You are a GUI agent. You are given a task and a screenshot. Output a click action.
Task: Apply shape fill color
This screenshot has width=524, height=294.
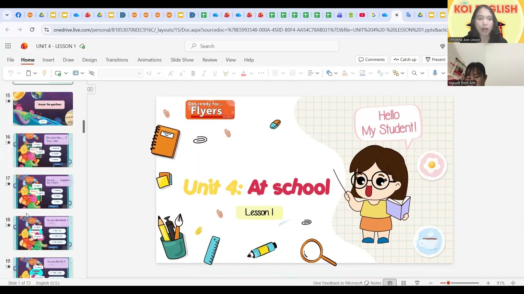[x=345, y=73]
